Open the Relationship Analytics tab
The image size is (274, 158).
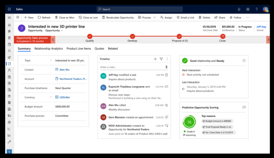pyautogui.click(x=48, y=49)
